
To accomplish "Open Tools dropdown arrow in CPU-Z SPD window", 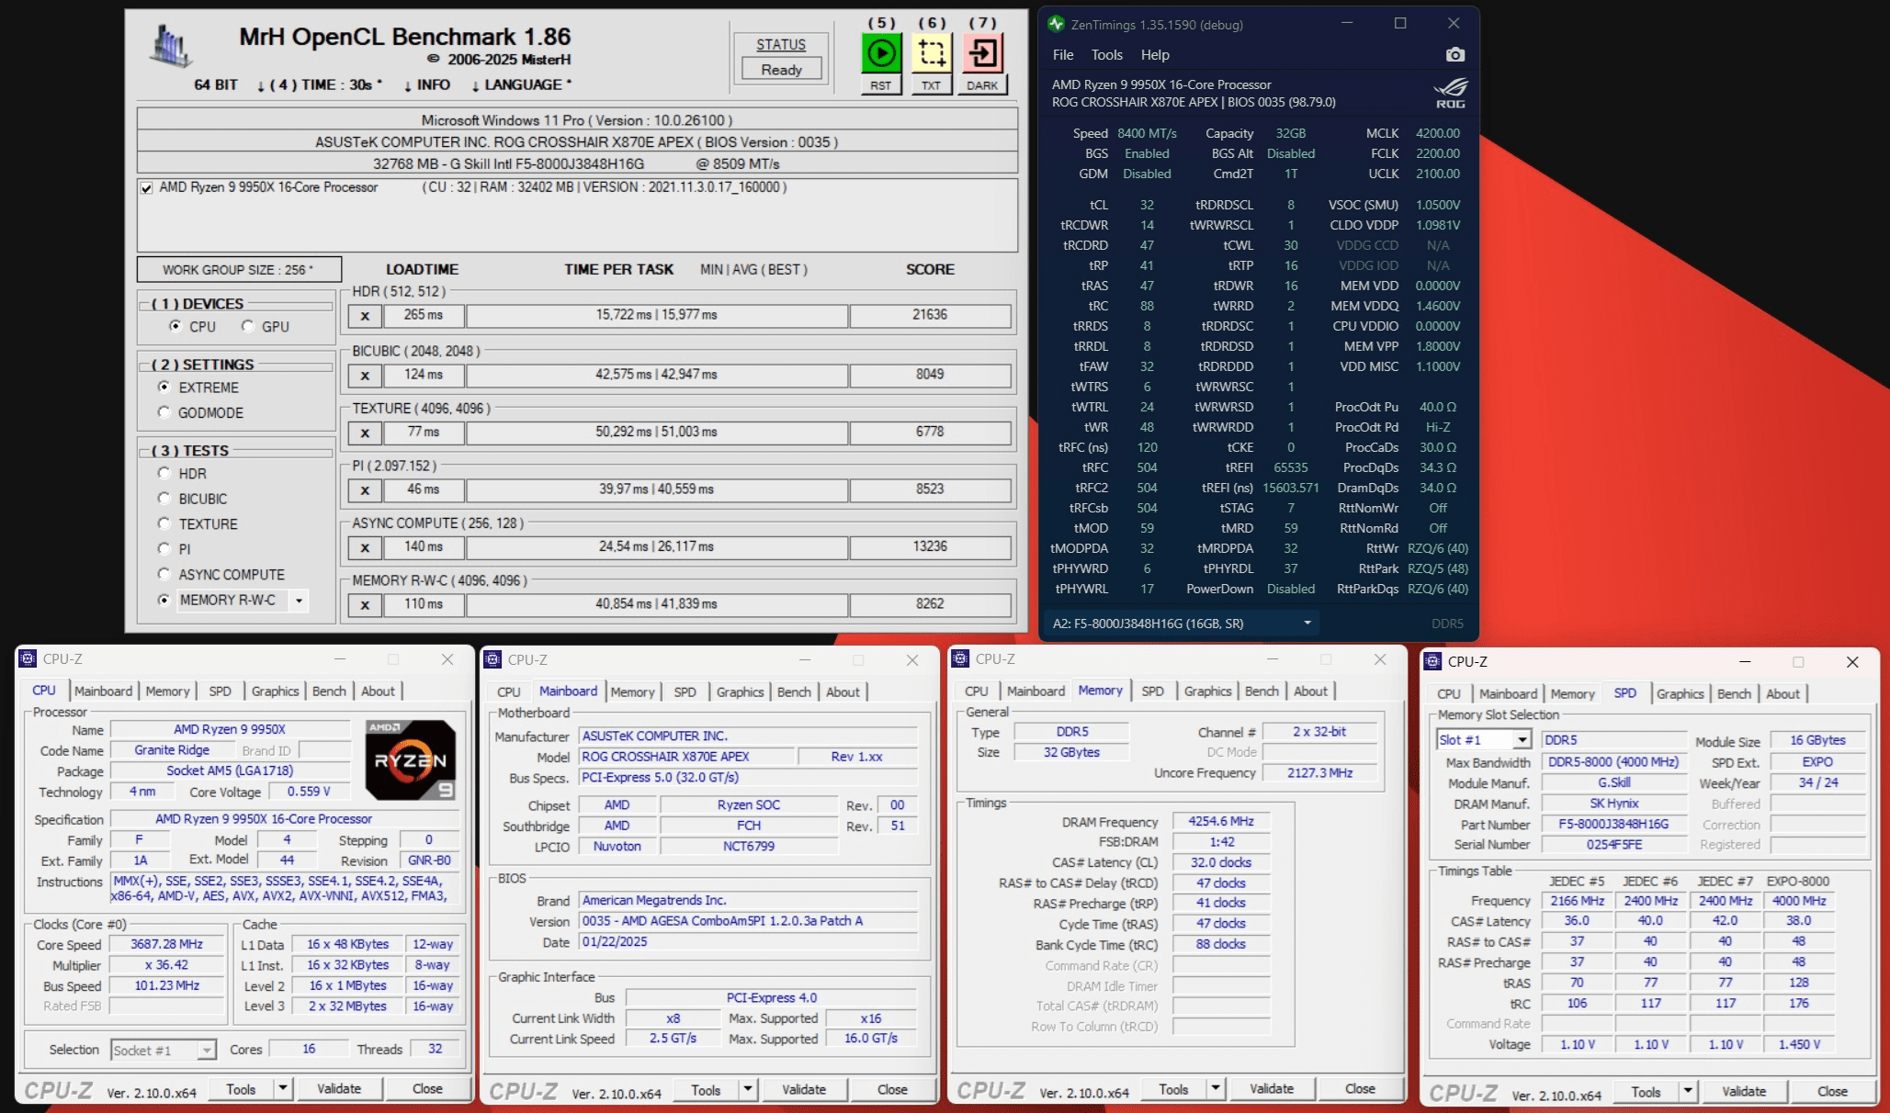I will (1688, 1091).
